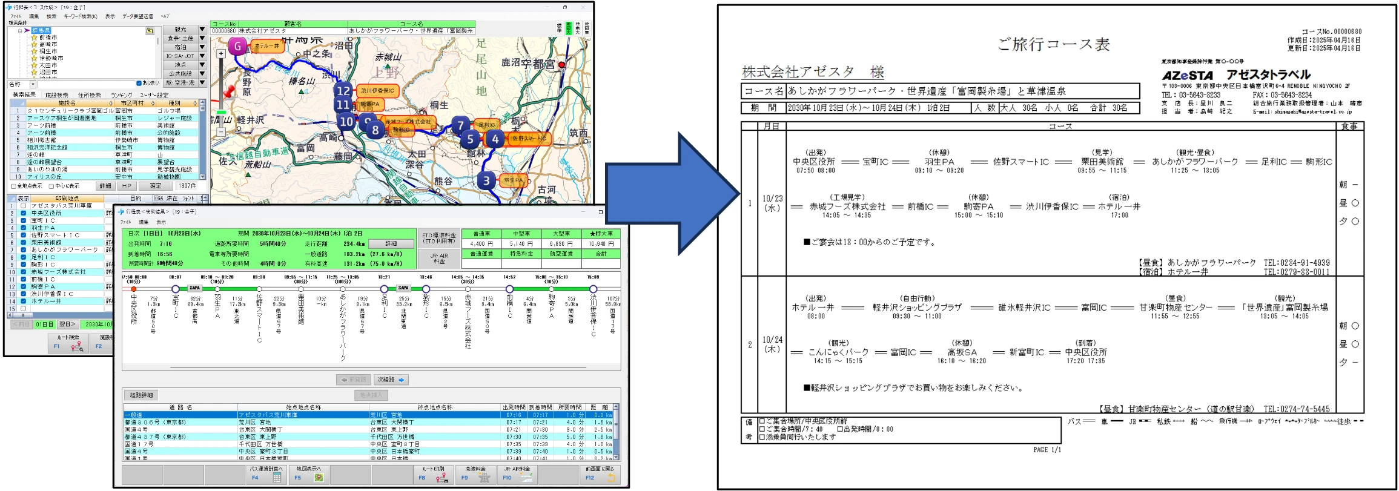Click the G goal marker on the map
This screenshot has width=1399, height=491.
[x=237, y=46]
